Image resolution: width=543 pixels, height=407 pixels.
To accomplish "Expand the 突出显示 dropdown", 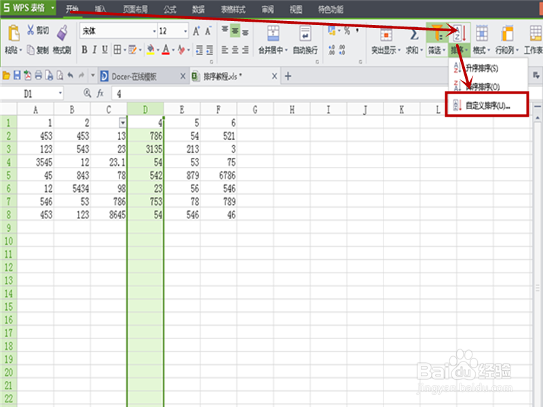I will [399, 50].
